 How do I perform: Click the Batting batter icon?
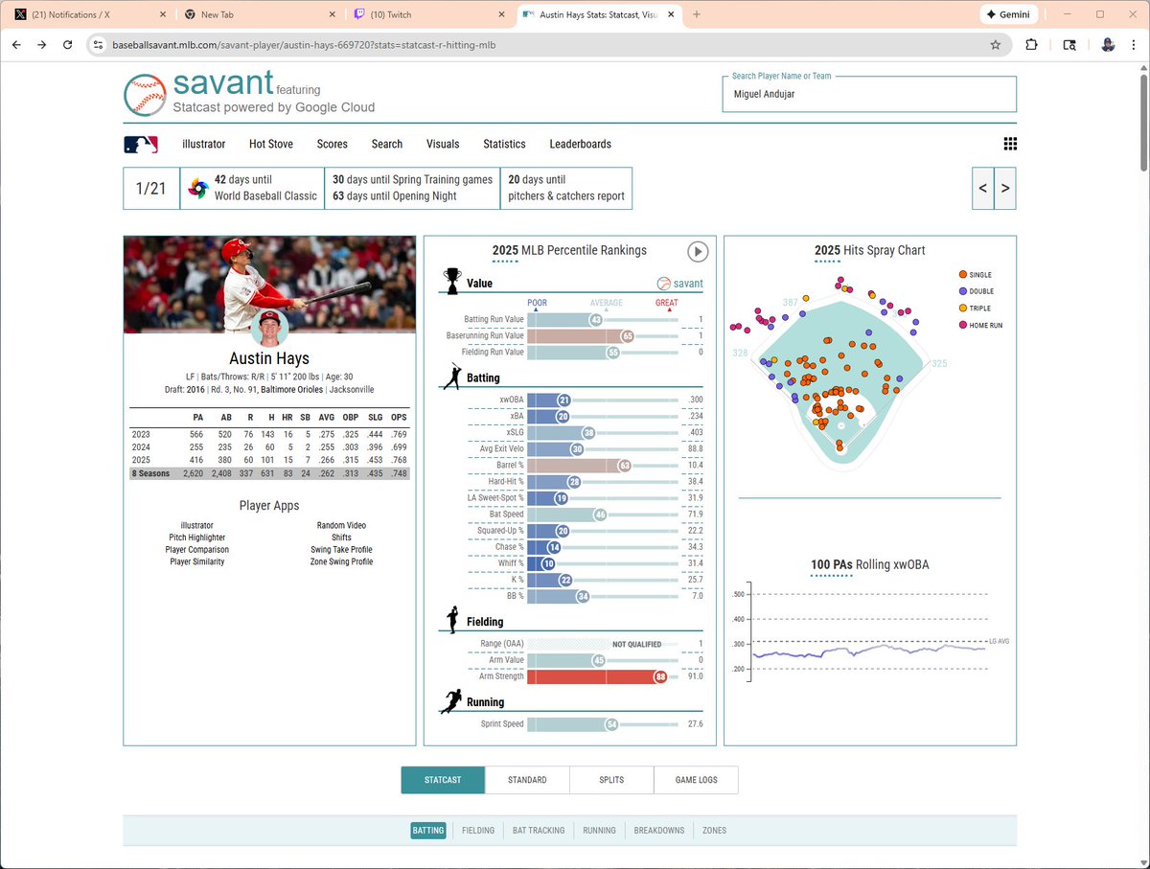tap(451, 376)
